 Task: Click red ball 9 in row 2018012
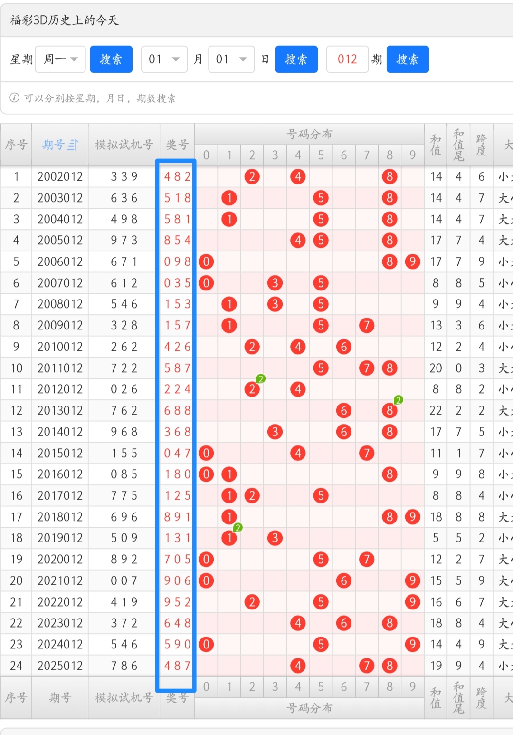(x=412, y=517)
